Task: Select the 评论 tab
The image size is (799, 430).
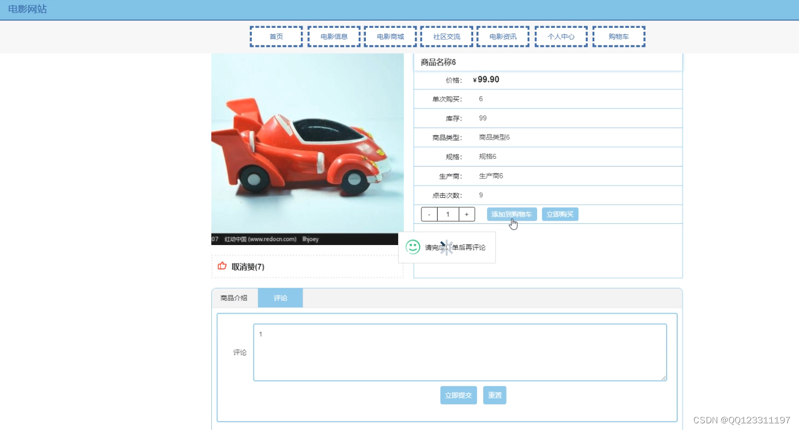Action: [x=281, y=298]
